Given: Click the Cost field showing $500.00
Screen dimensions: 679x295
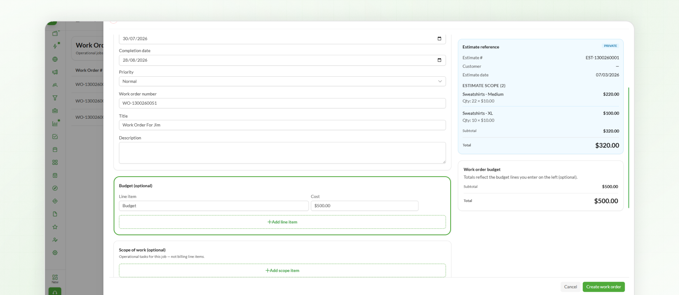Looking at the screenshot, I should tap(365, 206).
